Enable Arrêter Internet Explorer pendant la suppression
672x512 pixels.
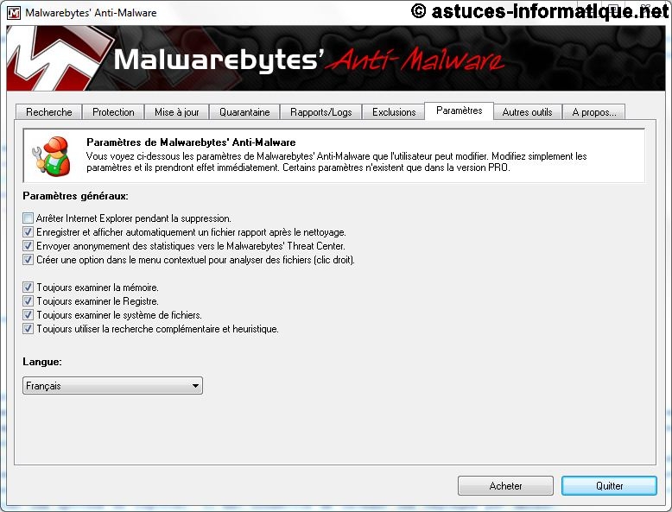(28, 218)
